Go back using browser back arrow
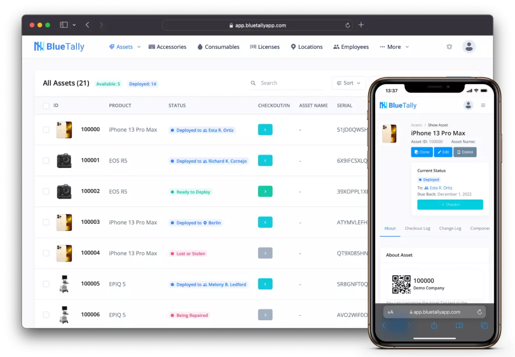 click(88, 25)
